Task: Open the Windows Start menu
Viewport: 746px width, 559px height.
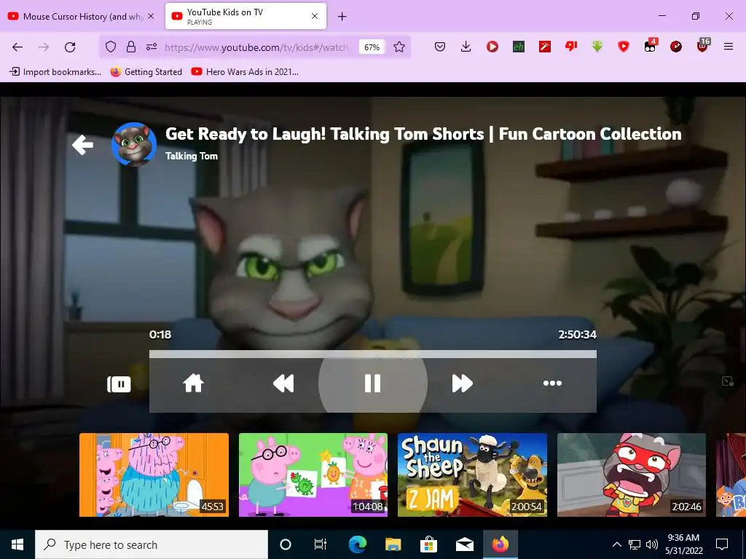Action: coord(17,544)
